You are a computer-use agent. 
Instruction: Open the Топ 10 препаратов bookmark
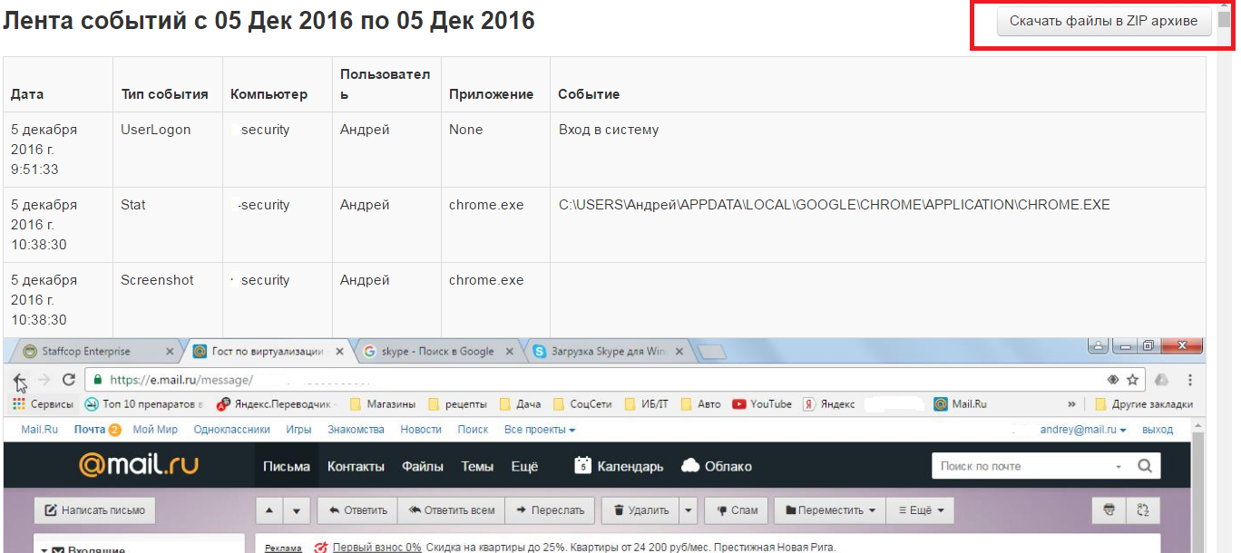click(144, 404)
